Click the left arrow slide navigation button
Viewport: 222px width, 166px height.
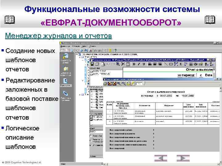pos(161,158)
